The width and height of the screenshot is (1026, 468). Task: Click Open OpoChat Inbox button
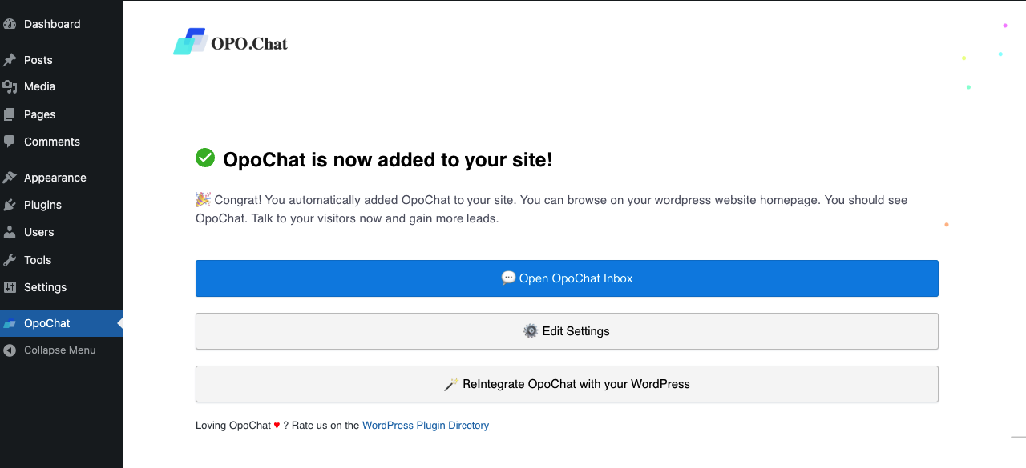(x=567, y=278)
